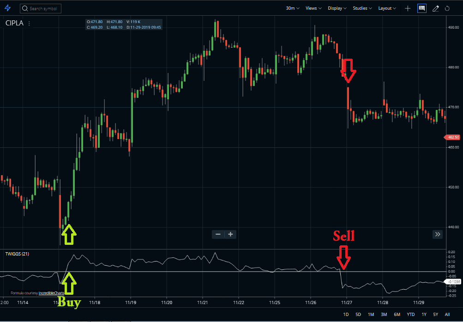Click the plus crosshair icon in toolbar

coord(408,9)
